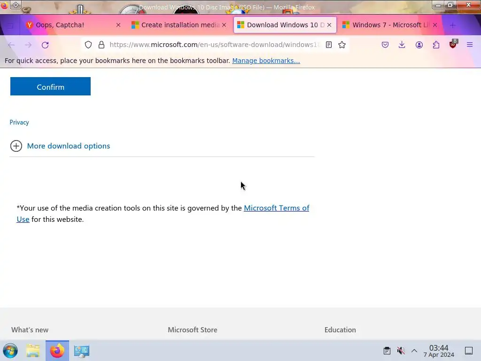Switch to Windows 7 - Microsoft tab
The image size is (481, 361).
point(390,25)
